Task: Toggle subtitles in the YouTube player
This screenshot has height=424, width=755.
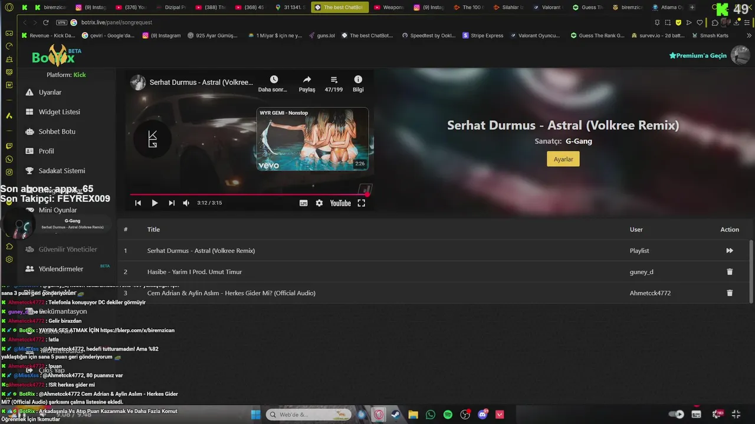Action: pyautogui.click(x=303, y=203)
